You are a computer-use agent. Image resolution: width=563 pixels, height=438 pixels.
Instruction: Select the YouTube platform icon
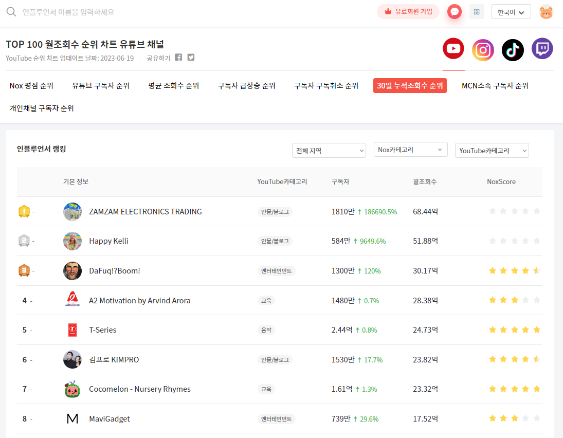point(453,49)
